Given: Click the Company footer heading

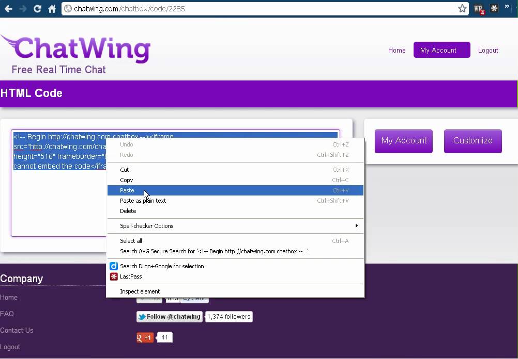Looking at the screenshot, I should pyautogui.click(x=22, y=279).
